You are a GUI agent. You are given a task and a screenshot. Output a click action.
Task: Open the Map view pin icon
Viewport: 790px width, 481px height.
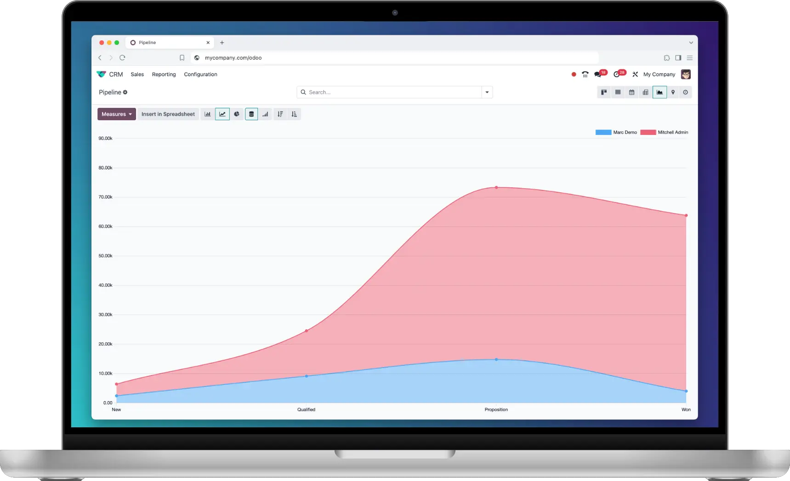673,92
